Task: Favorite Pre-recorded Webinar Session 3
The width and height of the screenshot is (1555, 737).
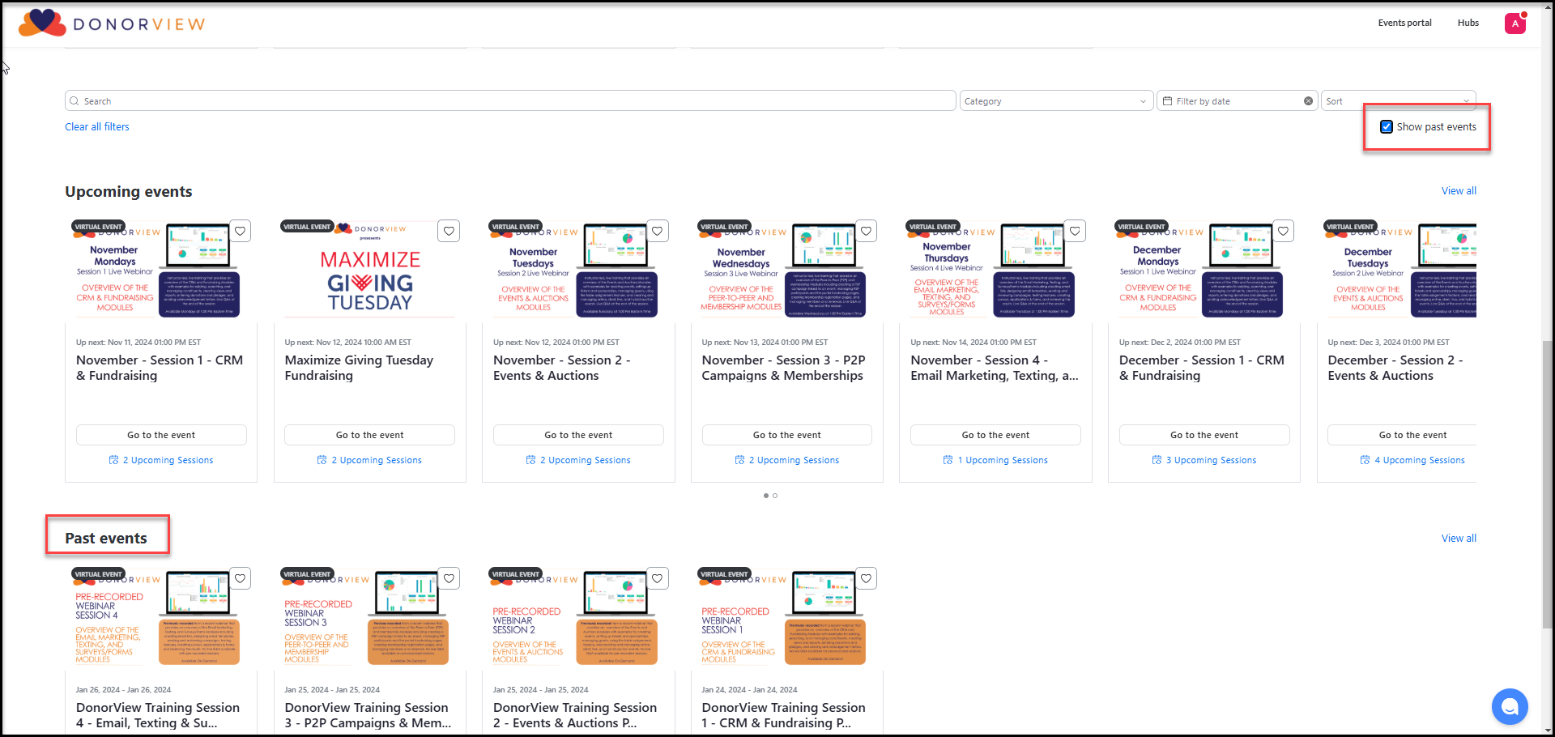Action: coord(449,579)
